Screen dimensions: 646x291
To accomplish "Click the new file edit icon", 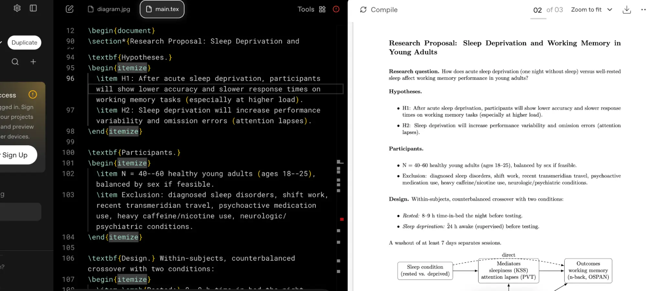I will 69,9.
